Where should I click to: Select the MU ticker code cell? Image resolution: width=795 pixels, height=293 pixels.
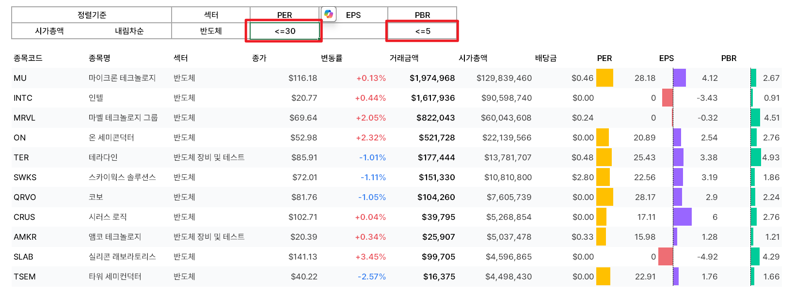coord(19,77)
